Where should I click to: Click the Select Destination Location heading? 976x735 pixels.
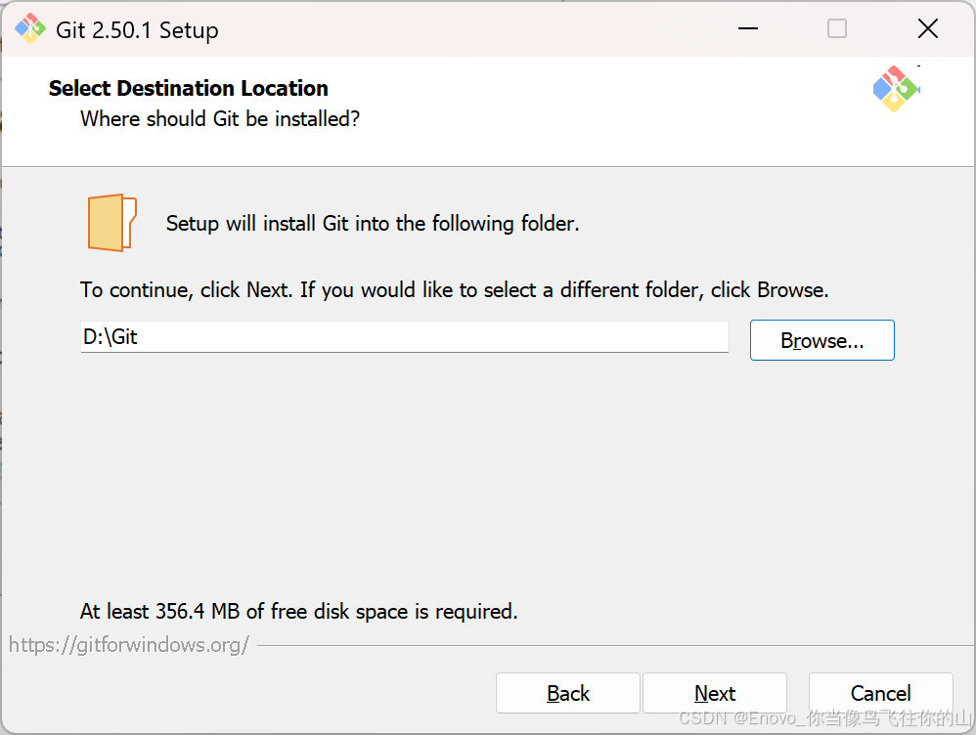pos(189,88)
